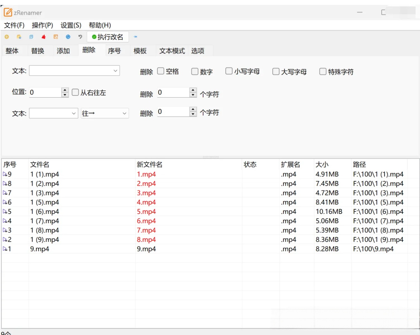Viewport: 420px width, 335px height.
Task: Click the 删除 count field right of 往→
Action: (x=173, y=112)
